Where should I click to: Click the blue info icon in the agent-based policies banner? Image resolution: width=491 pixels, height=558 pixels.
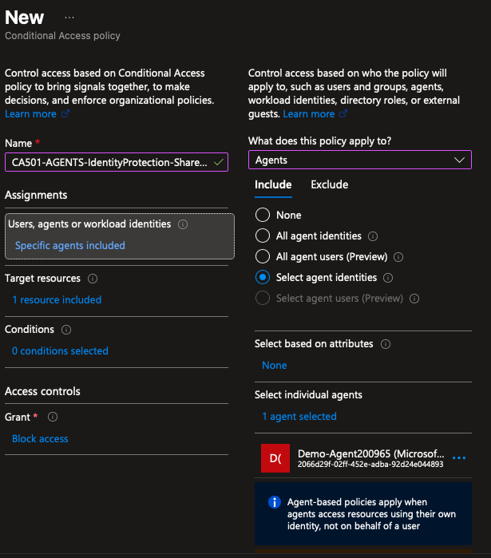(275, 502)
